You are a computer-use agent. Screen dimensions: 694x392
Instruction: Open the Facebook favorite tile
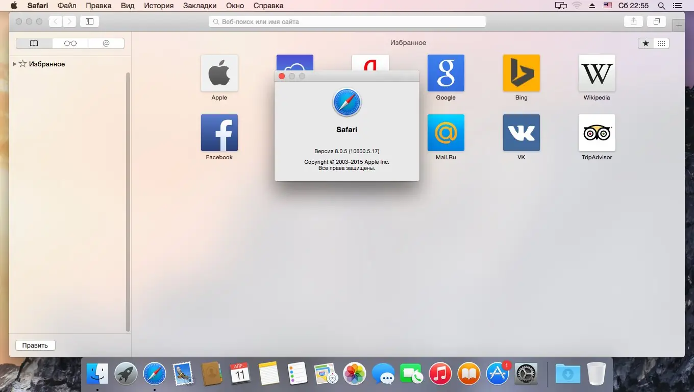219,133
